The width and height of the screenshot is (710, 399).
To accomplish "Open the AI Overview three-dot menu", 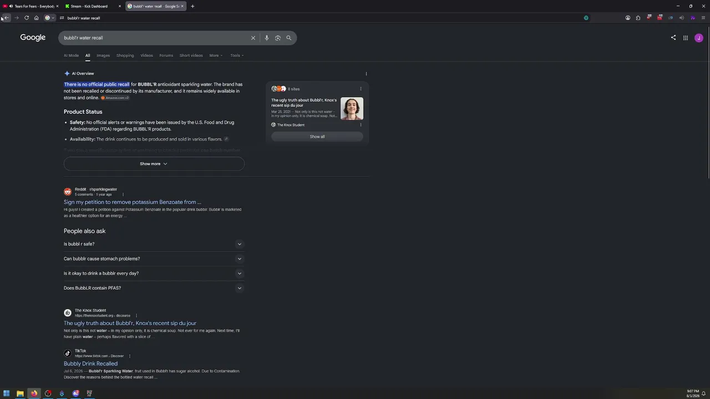I will coord(366,74).
